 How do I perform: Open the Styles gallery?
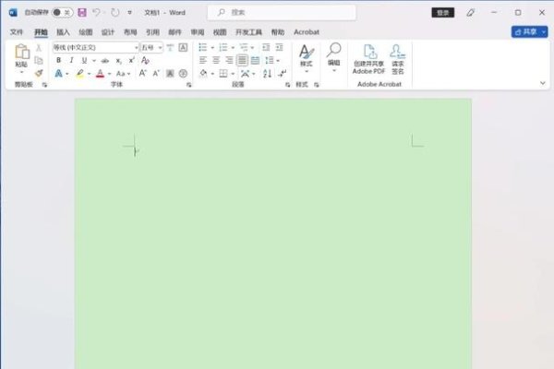coord(306,58)
